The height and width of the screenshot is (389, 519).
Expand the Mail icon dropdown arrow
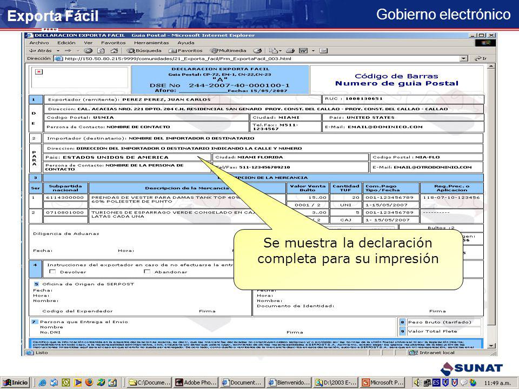pos(281,51)
